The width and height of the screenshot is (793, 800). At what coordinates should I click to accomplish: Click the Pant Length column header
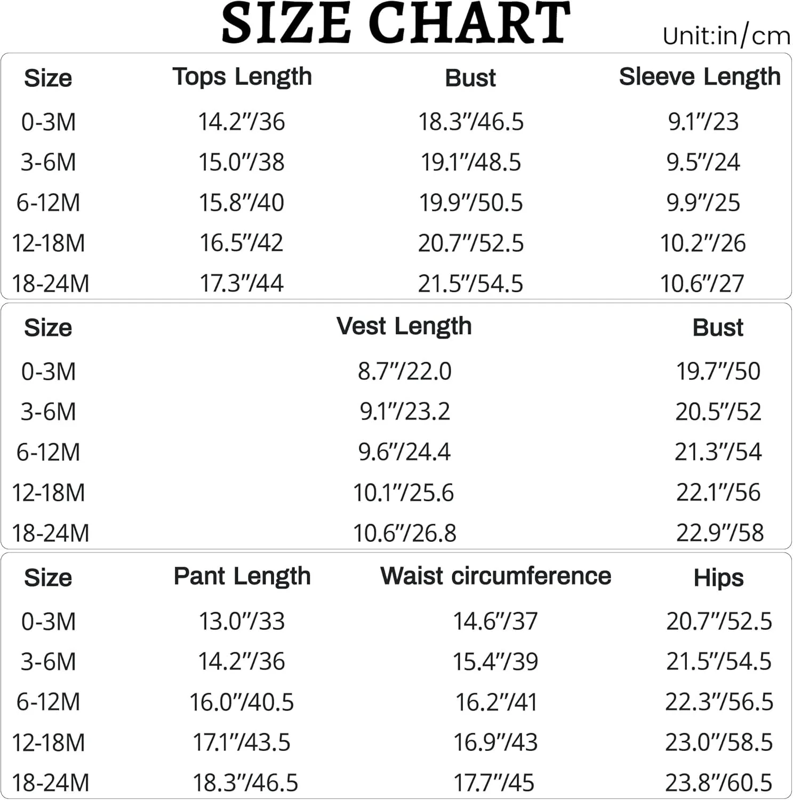click(x=242, y=577)
